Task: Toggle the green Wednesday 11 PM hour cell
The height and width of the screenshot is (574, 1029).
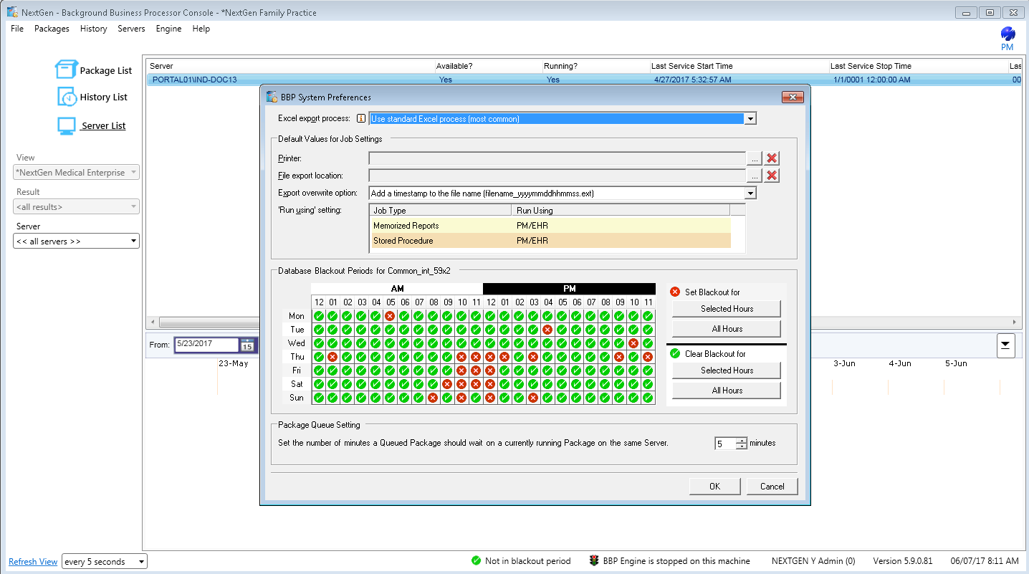Action: tap(648, 343)
